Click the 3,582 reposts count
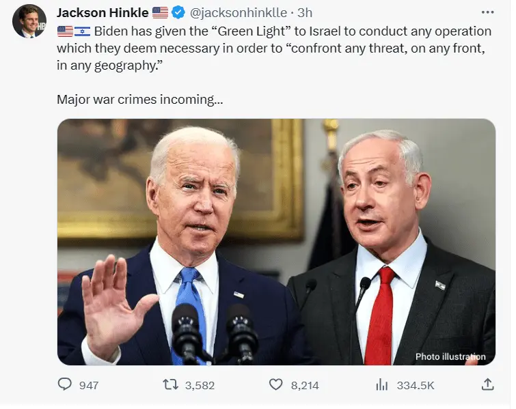The height and width of the screenshot is (409, 516). [x=200, y=385]
